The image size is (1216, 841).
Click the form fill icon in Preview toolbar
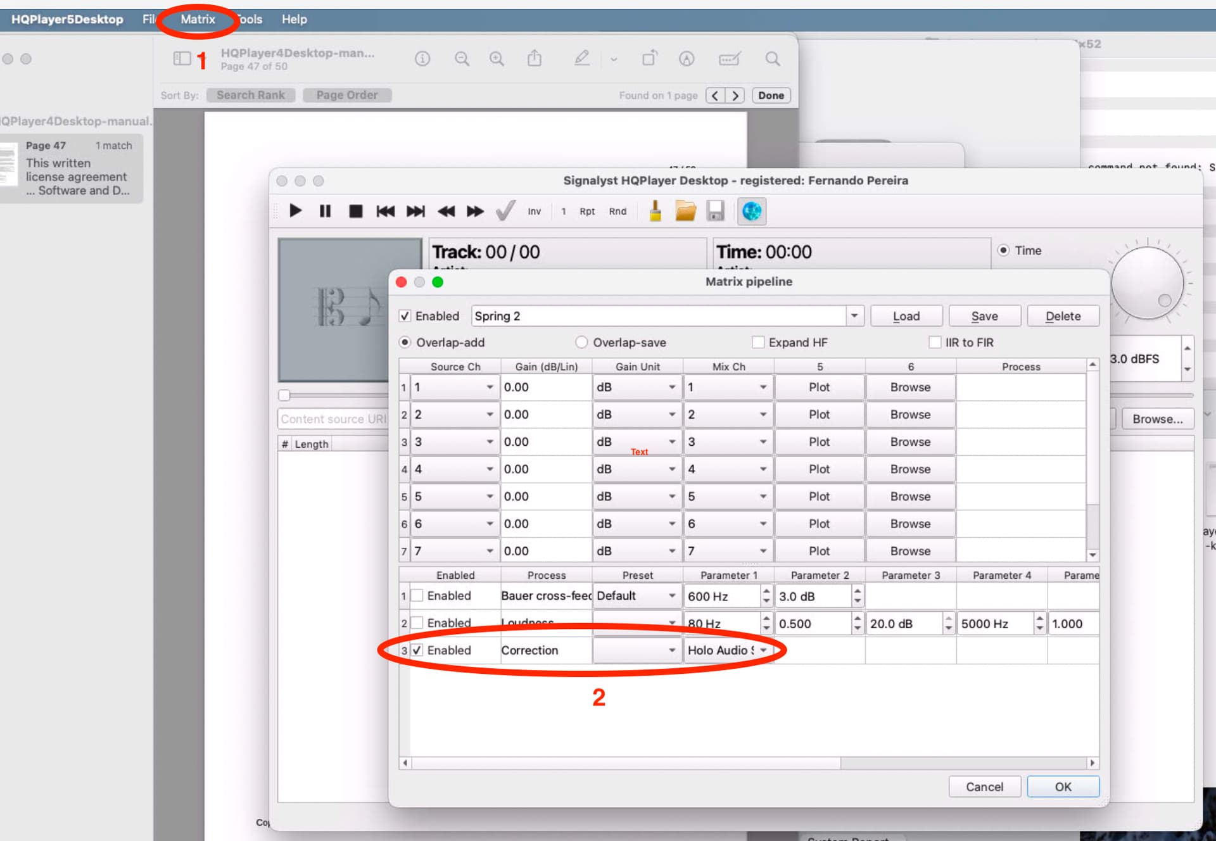729,59
